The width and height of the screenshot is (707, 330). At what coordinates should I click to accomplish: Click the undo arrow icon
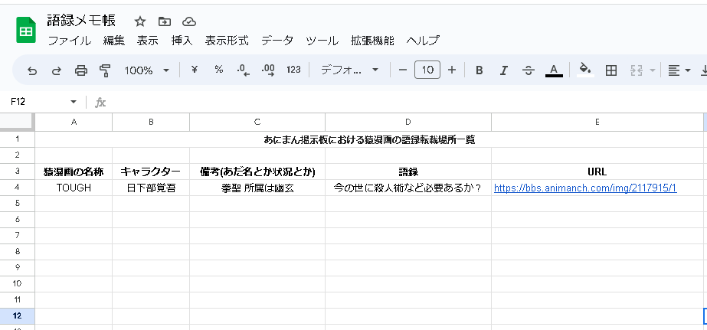click(31, 70)
